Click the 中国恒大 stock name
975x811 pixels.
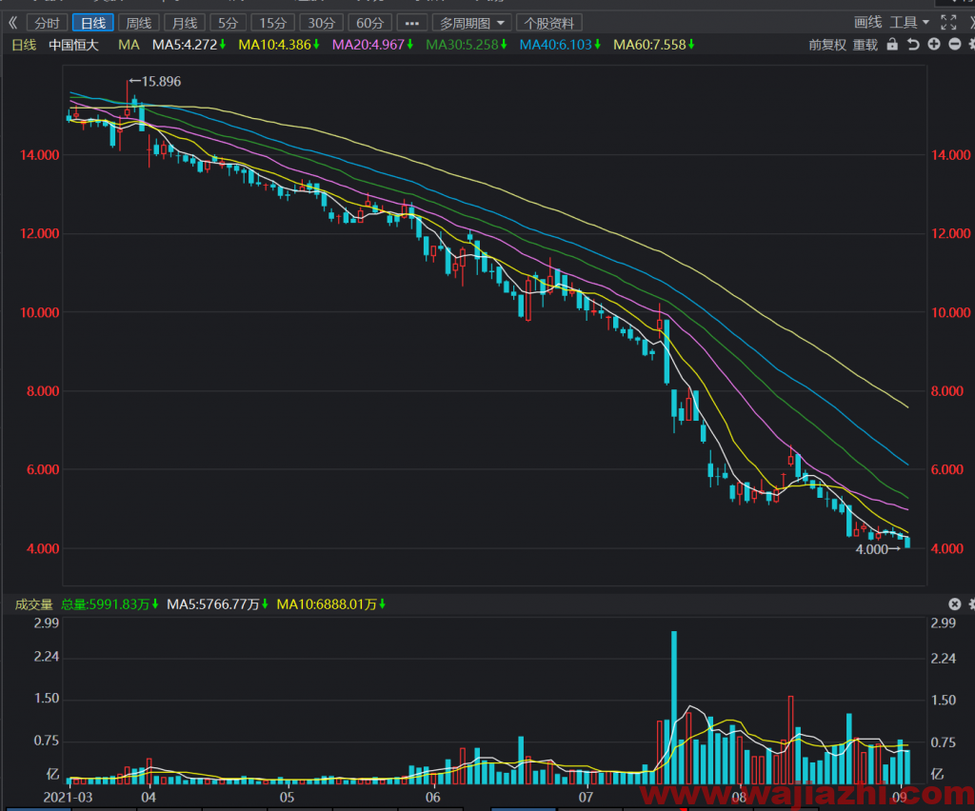(73, 45)
